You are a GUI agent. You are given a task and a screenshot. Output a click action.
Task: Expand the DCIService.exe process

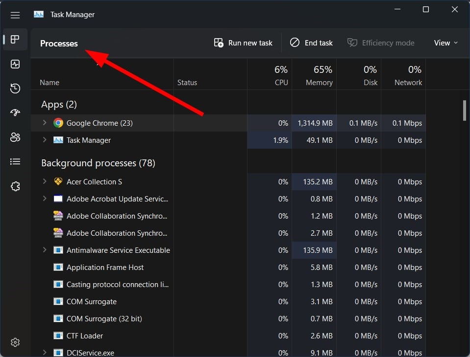tap(45, 352)
